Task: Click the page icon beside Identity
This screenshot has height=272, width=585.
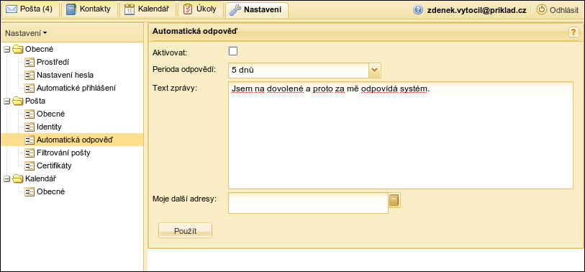Action: (29, 127)
